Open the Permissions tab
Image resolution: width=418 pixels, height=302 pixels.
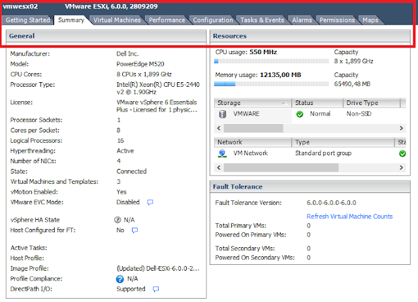[x=337, y=20]
